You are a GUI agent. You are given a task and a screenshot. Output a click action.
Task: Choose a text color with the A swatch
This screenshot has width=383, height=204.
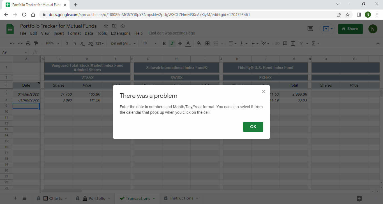pos(188,43)
